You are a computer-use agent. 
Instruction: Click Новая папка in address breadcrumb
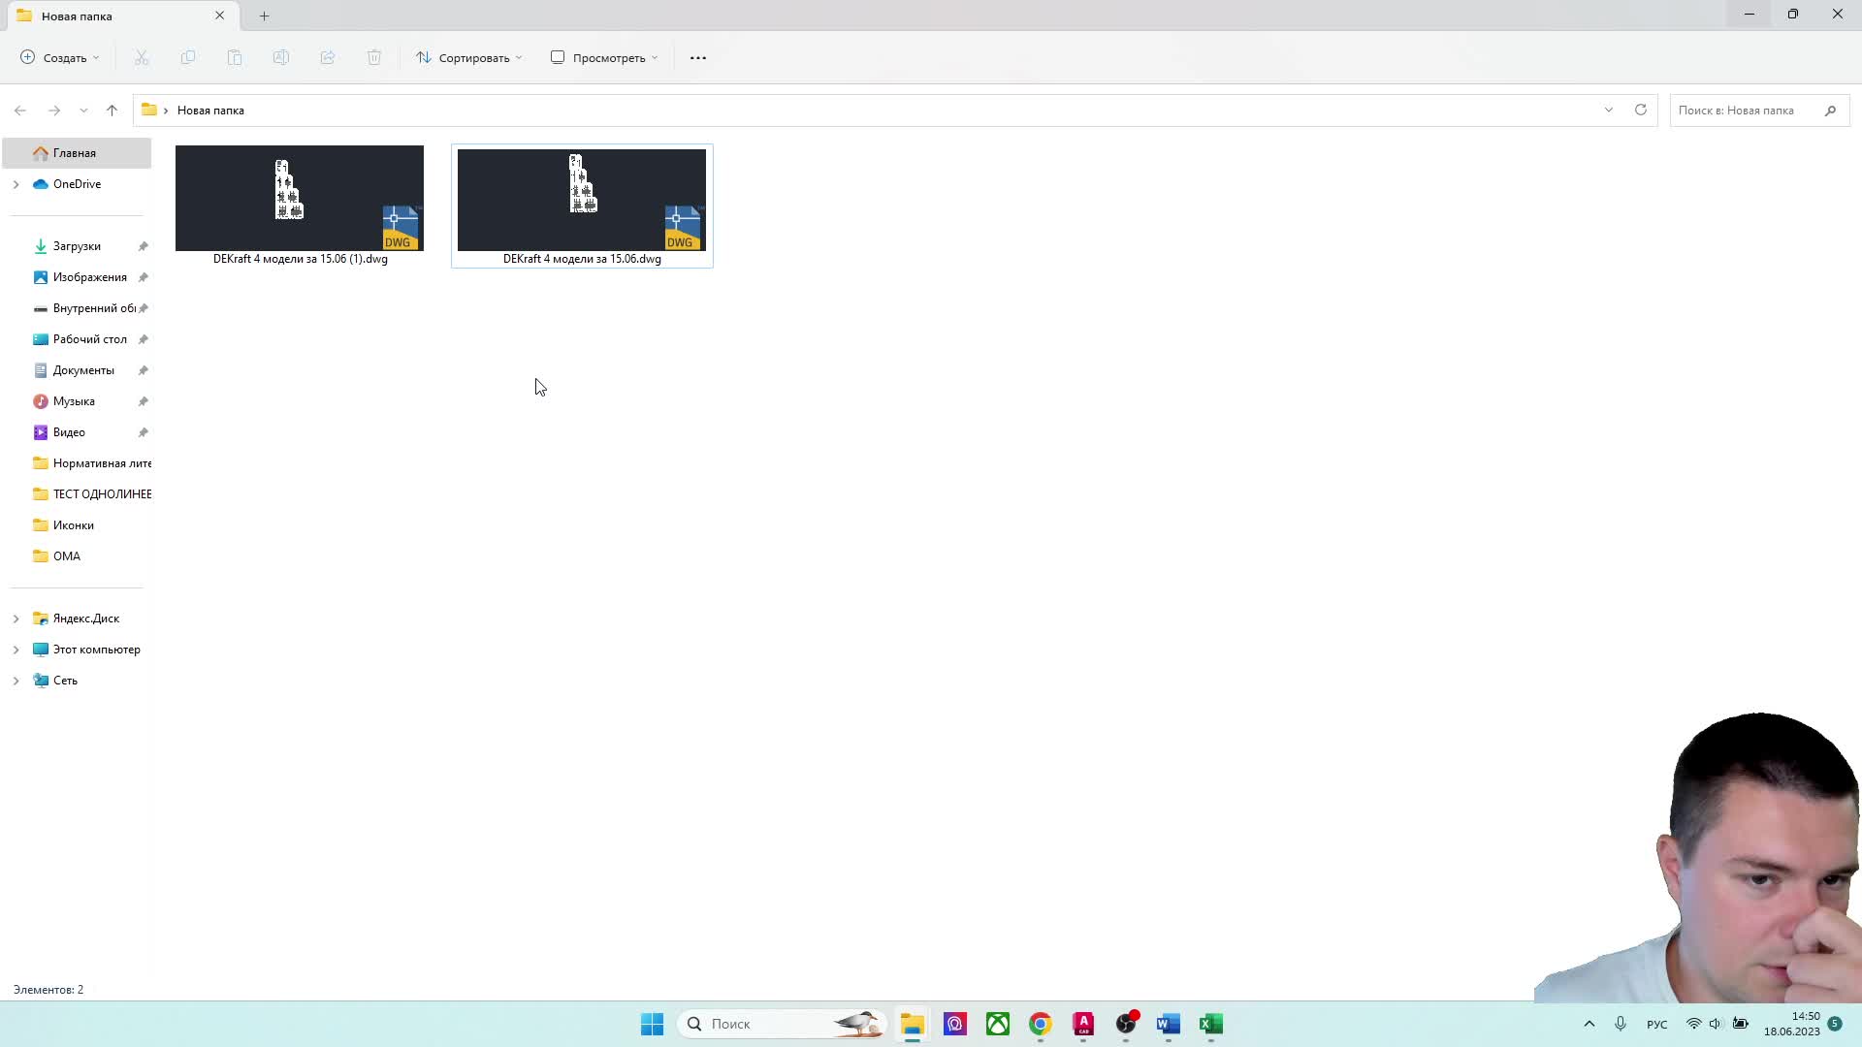[210, 111]
